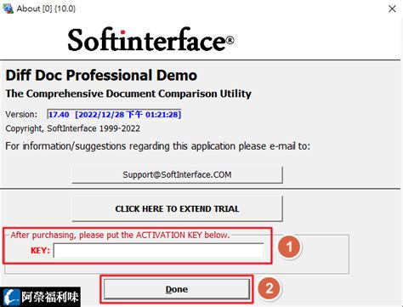
Task: Click the red KEY: label
Action: (x=40, y=251)
